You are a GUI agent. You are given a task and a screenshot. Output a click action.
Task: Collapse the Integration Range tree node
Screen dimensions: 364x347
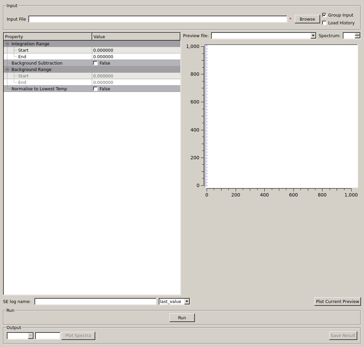tap(7, 44)
